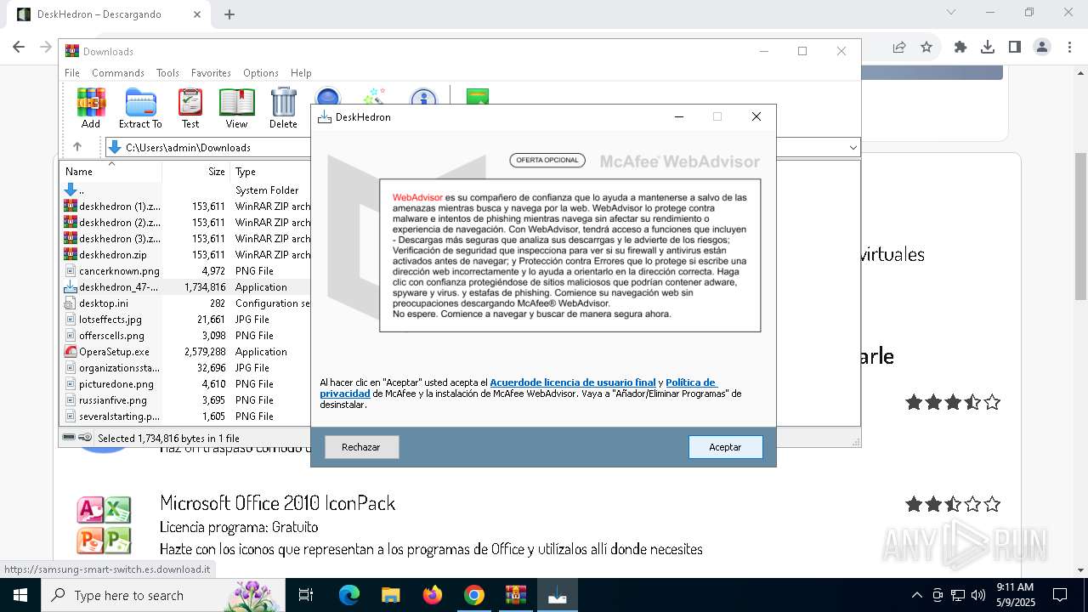Click the Chrome back navigation arrow

[x=19, y=47]
